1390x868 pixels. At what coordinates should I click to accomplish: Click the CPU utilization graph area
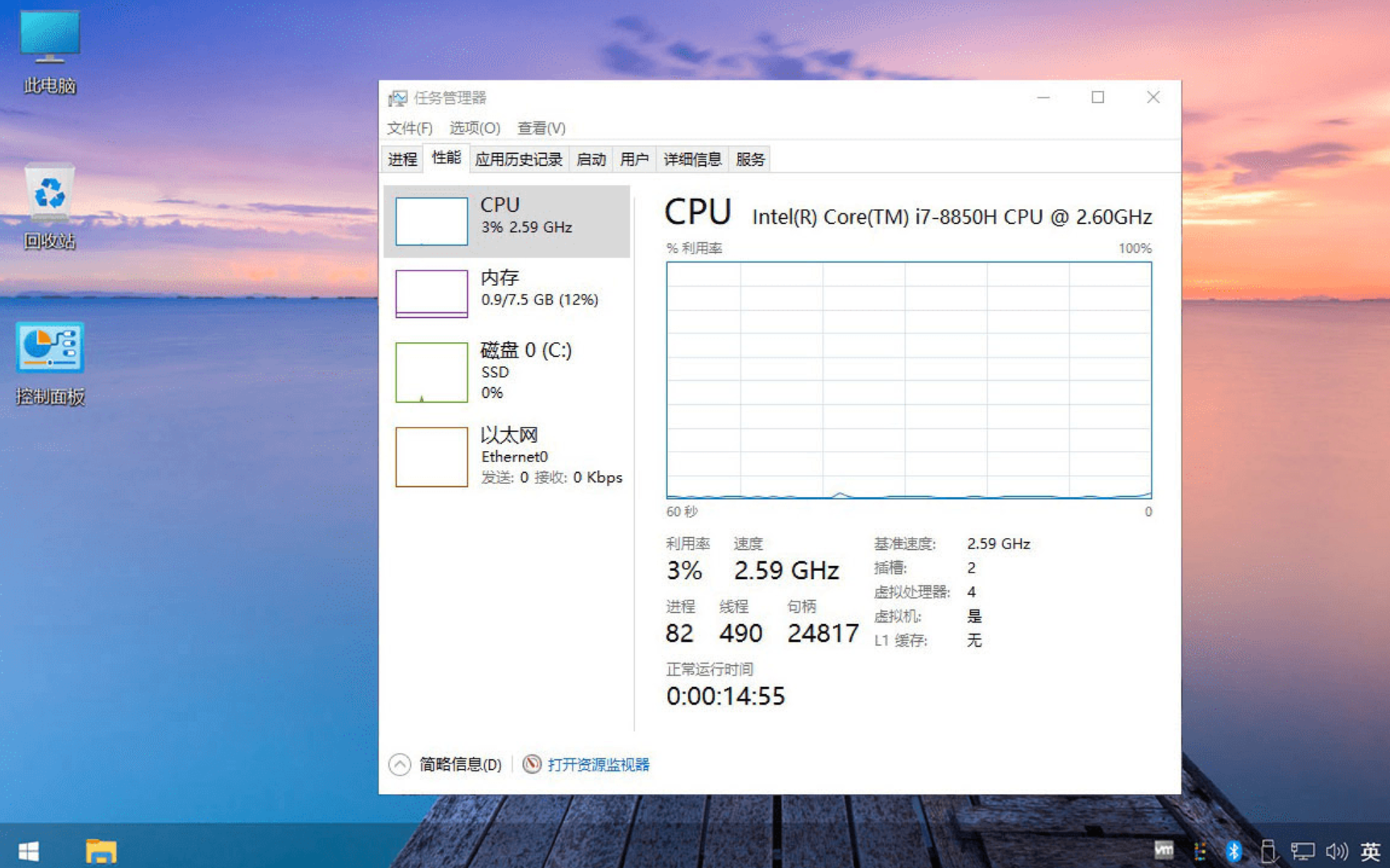tap(908, 380)
